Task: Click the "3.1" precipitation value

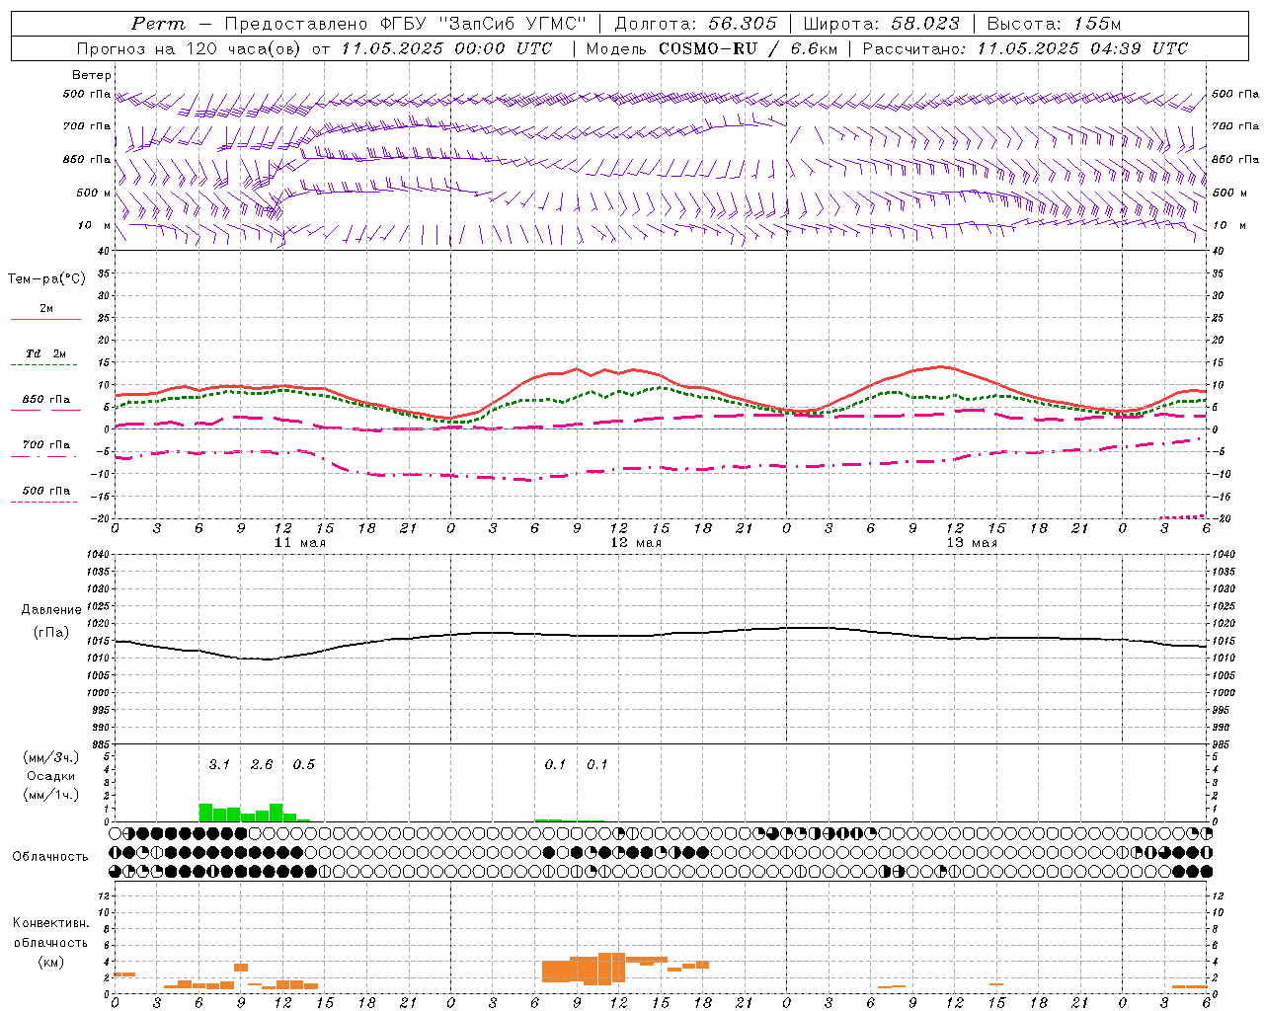Action: [219, 764]
